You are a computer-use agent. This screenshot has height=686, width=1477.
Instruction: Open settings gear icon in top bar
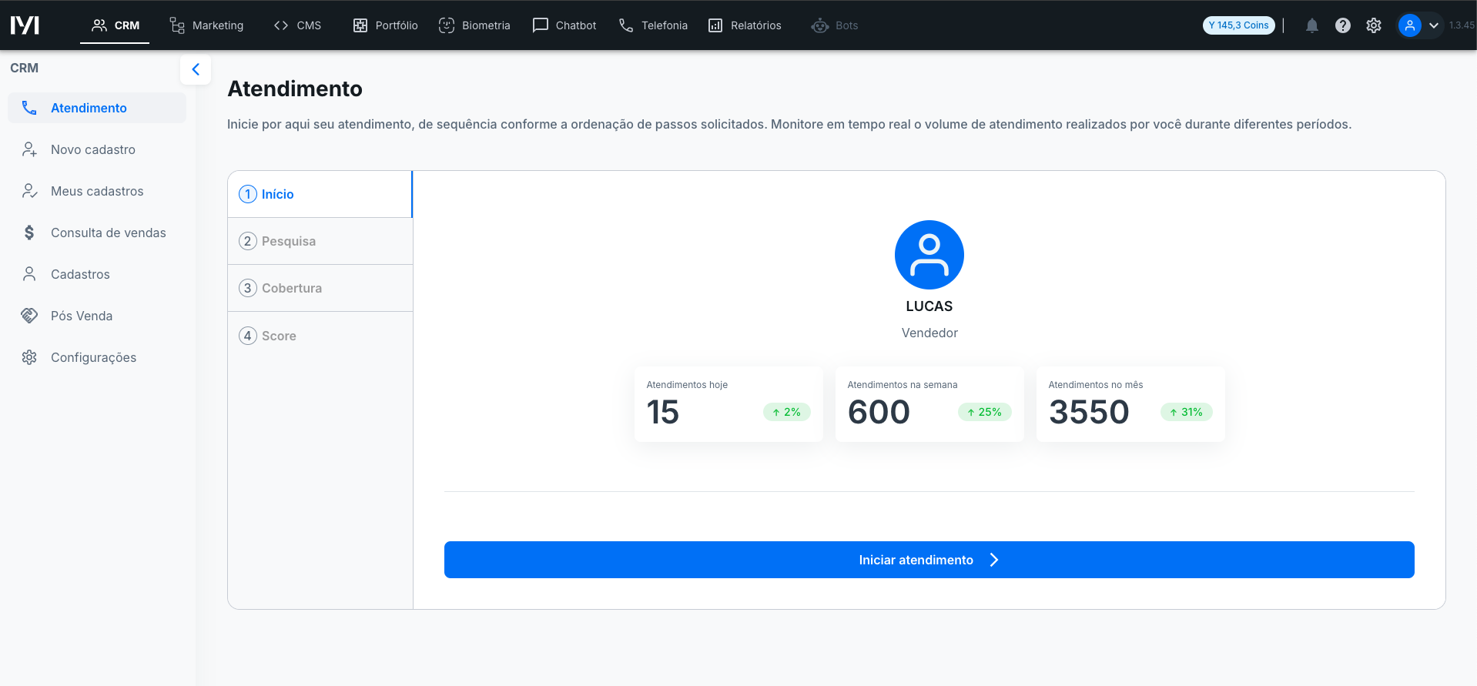pyautogui.click(x=1373, y=25)
